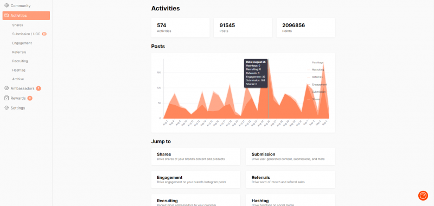Screen dimensions: 434x206
Task: Click the 91545 Posts stat card
Action: click(243, 28)
